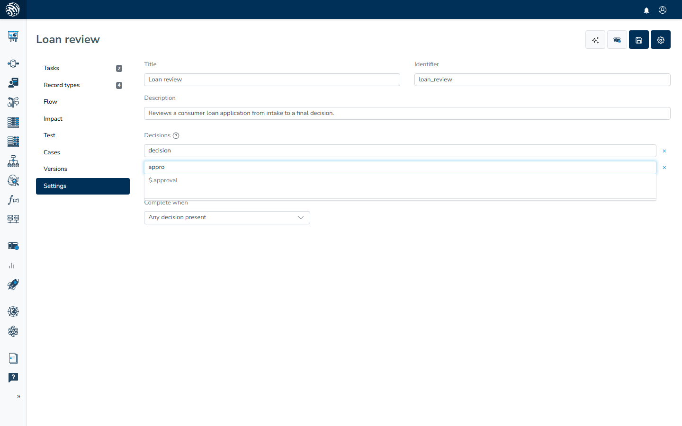Open the Complete when dropdown
The image size is (682, 426).
(227, 217)
